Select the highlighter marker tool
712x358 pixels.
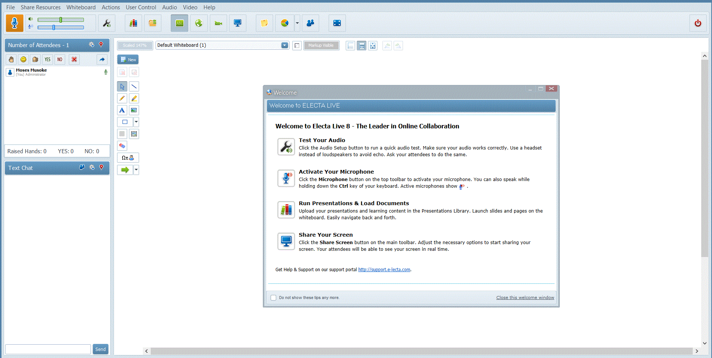pos(134,98)
